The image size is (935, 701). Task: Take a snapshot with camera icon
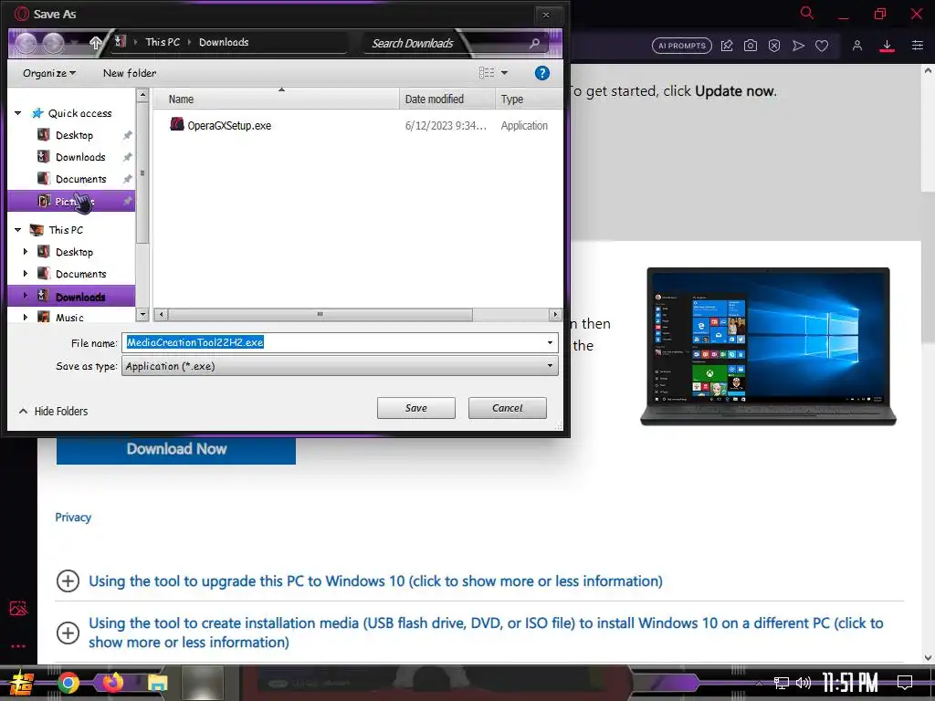coord(751,46)
